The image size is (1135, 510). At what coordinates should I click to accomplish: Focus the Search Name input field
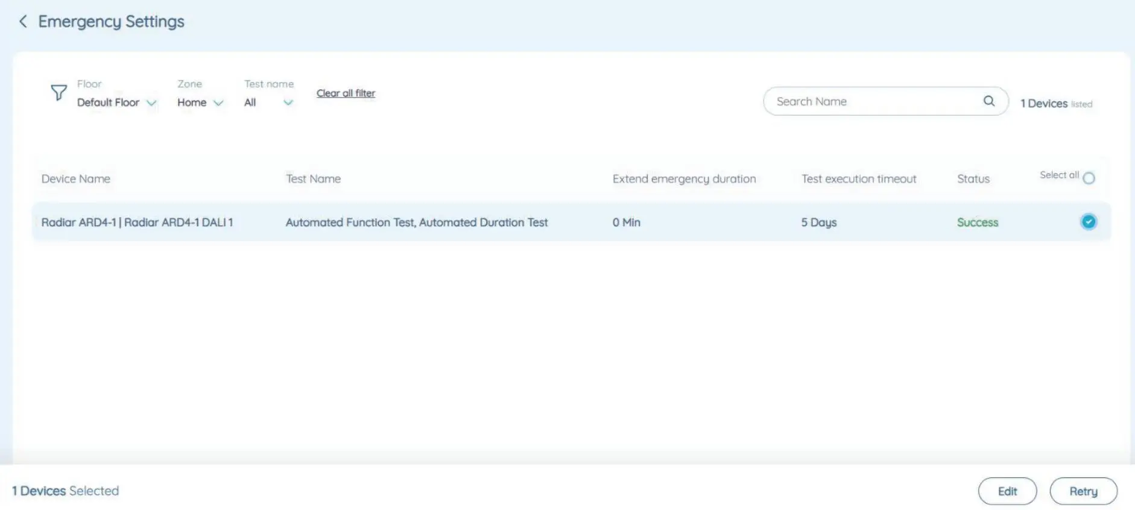tap(874, 101)
